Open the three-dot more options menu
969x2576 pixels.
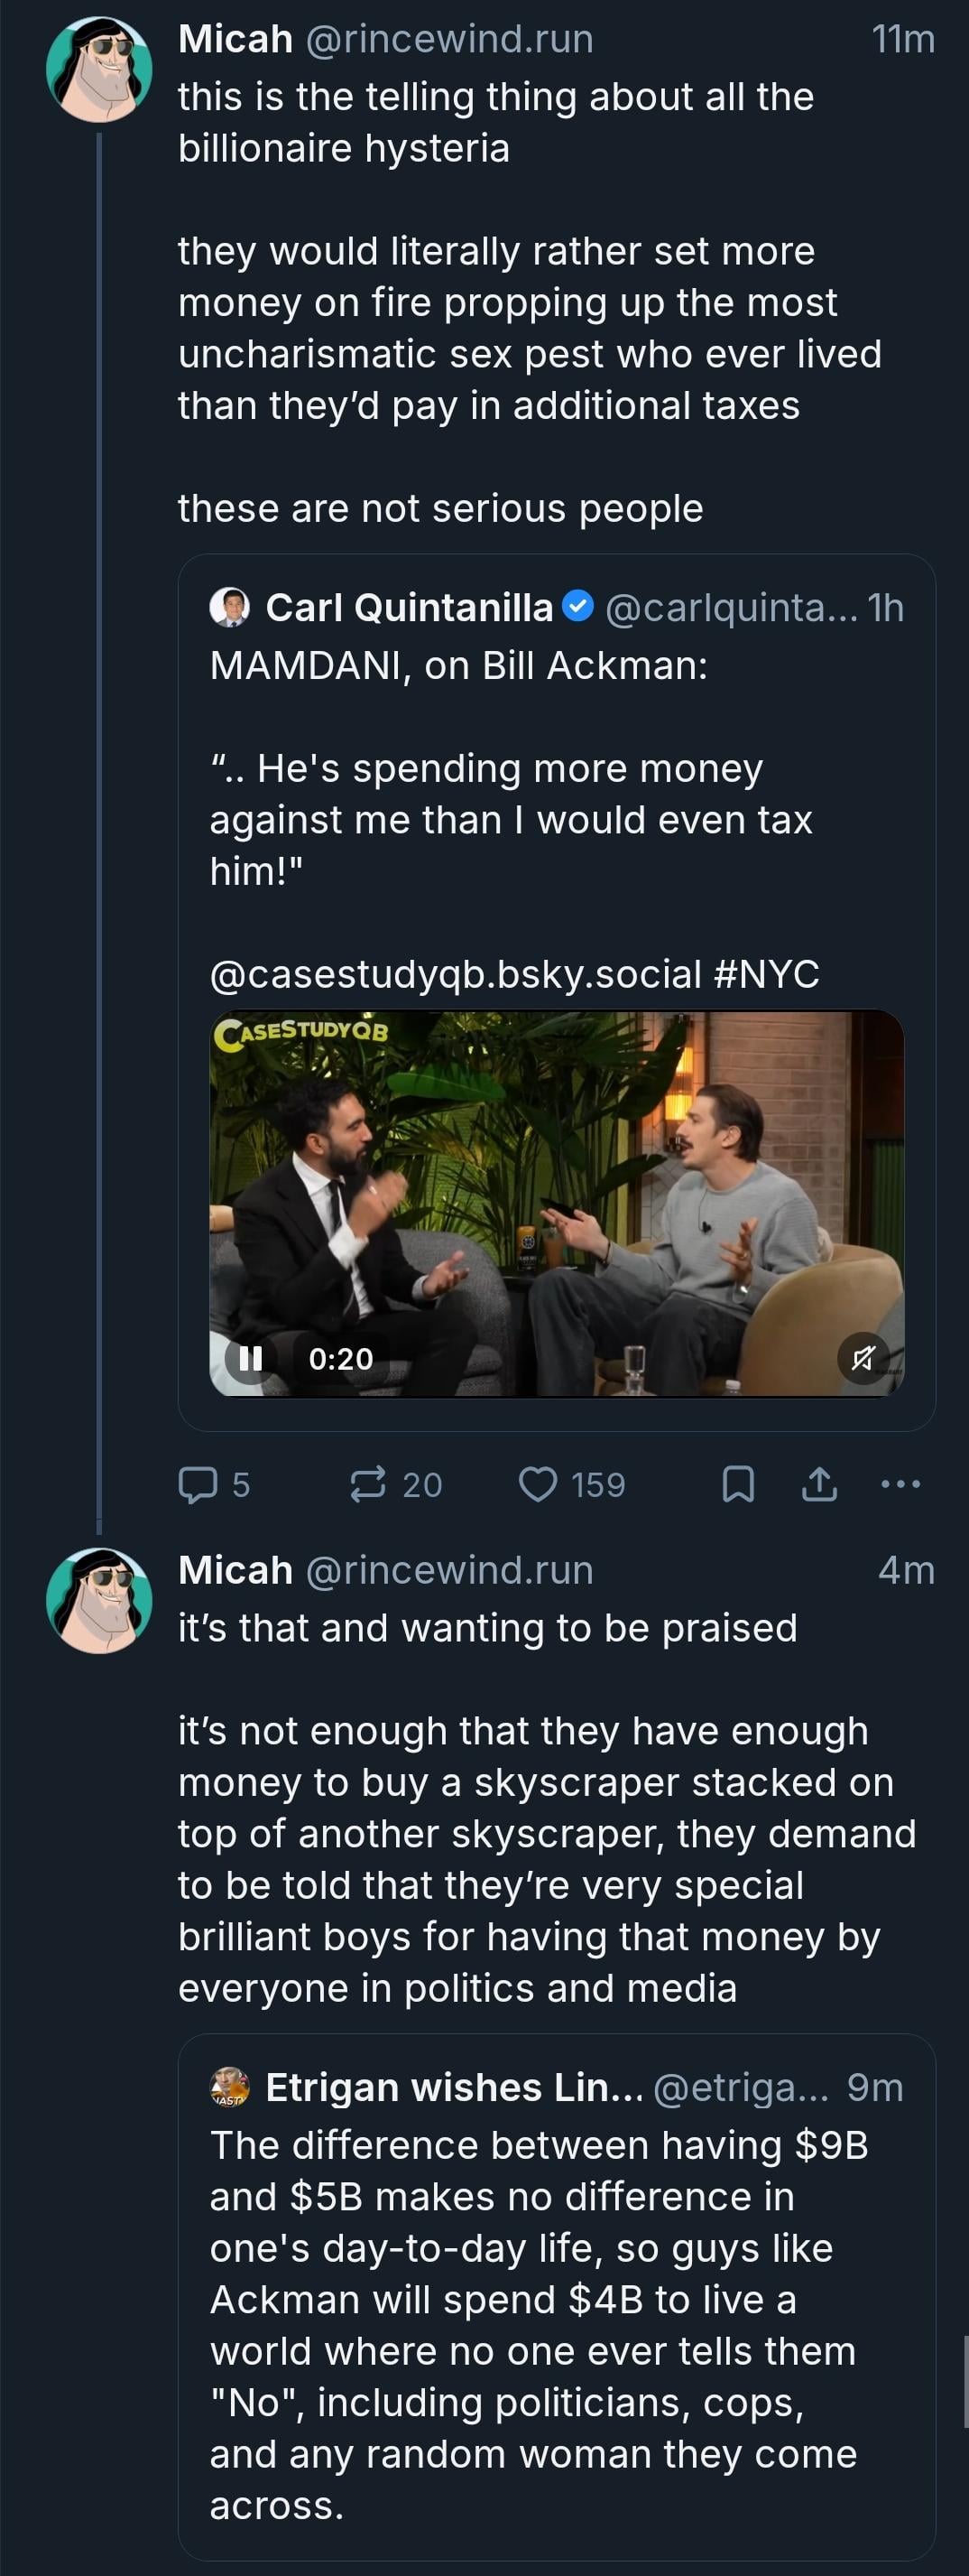click(901, 1484)
